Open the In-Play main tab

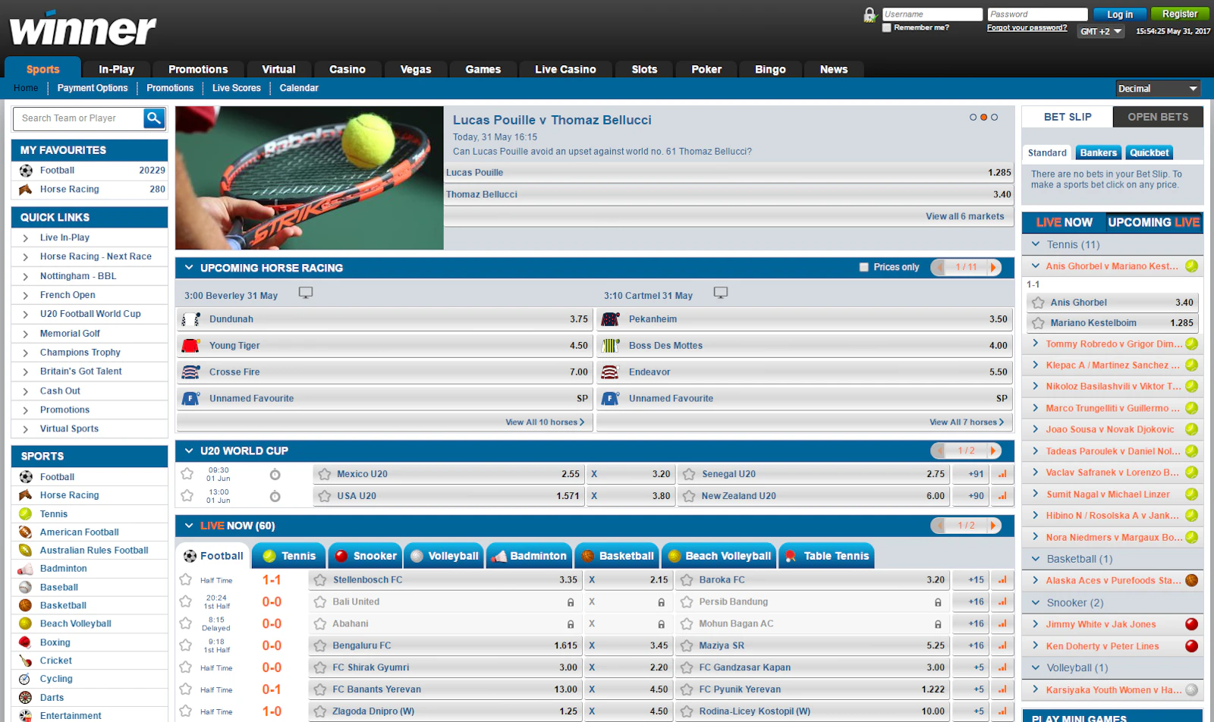tap(116, 69)
